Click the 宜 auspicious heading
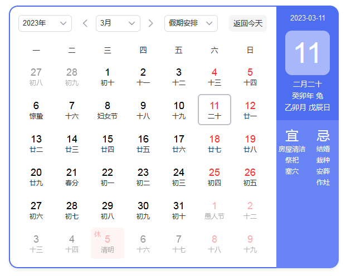The width and height of the screenshot is (346, 276). click(292, 135)
